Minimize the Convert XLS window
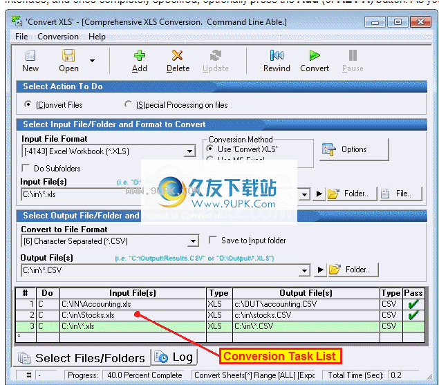The image size is (439, 385). (375, 22)
